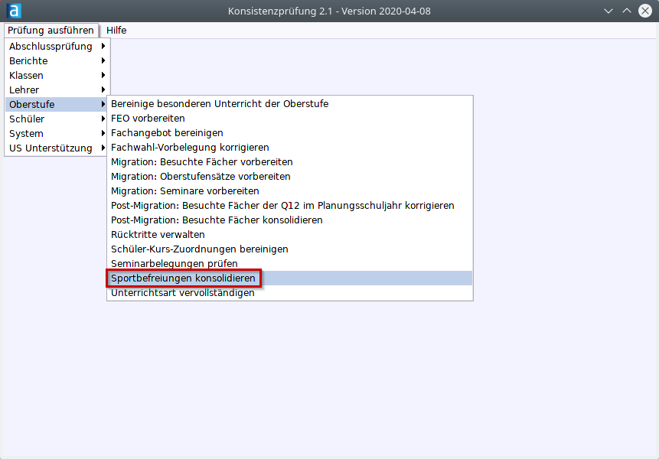This screenshot has height=459, width=659.
Task: Open the Hilfe menu
Action: (x=116, y=31)
